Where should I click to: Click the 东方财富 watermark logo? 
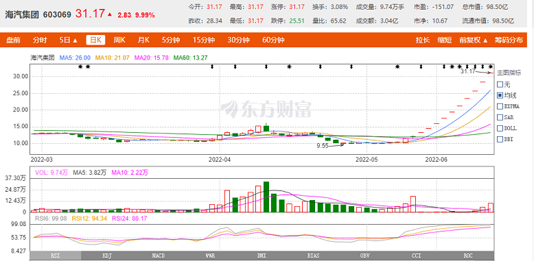[266, 109]
